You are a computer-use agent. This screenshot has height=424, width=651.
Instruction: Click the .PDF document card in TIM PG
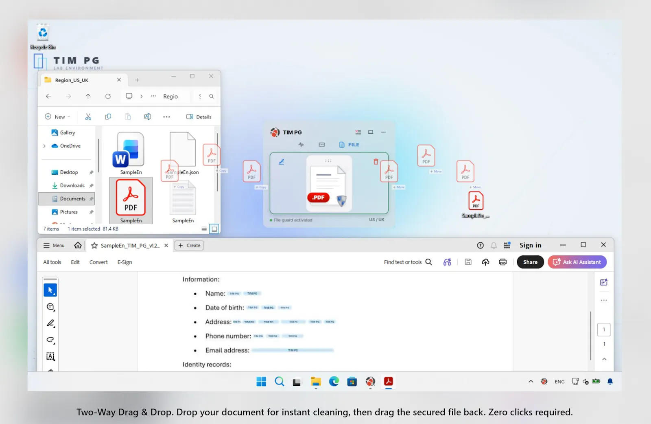pos(329,183)
